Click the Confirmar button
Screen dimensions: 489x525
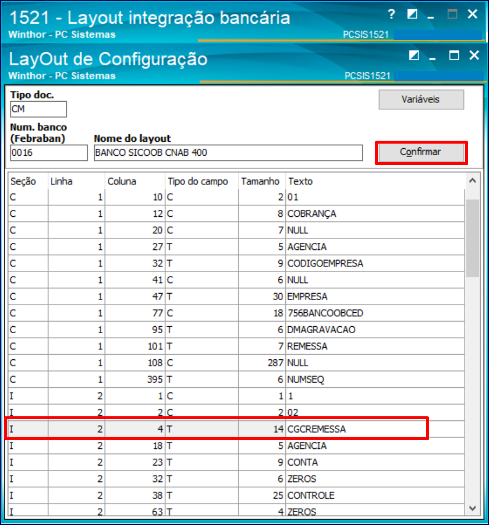(x=421, y=152)
